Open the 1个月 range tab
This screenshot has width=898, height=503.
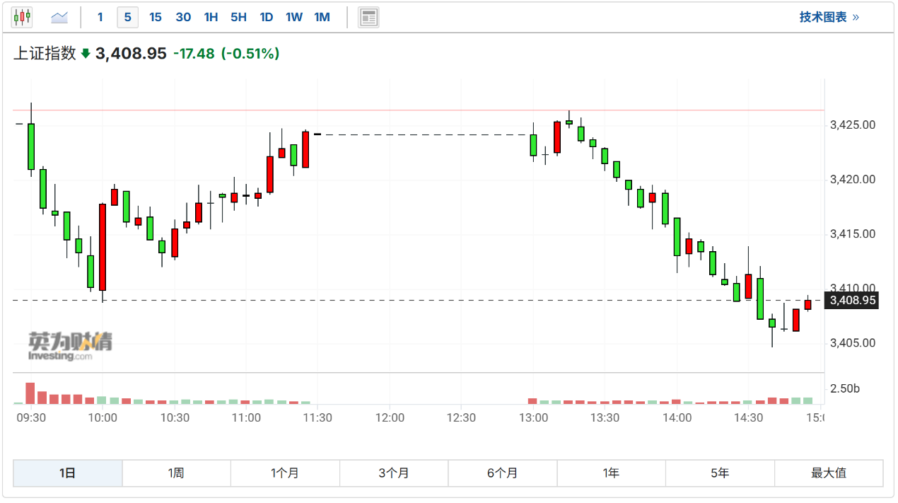point(285,473)
